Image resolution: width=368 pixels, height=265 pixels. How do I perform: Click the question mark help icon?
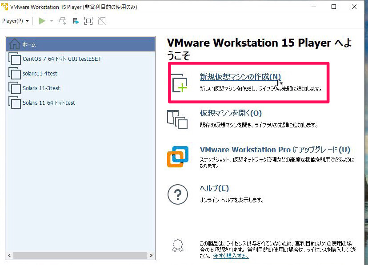tap(178, 194)
